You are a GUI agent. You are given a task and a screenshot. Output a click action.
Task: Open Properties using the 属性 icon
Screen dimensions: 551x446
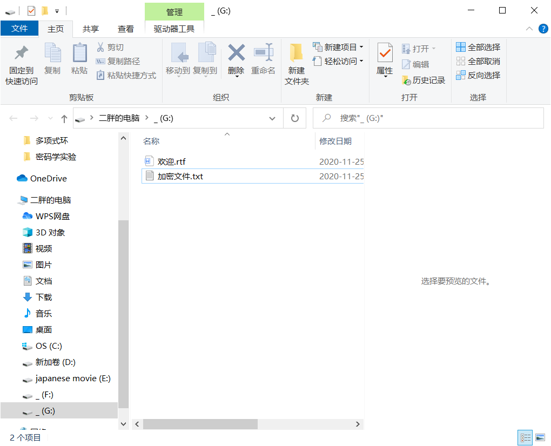coord(385,59)
